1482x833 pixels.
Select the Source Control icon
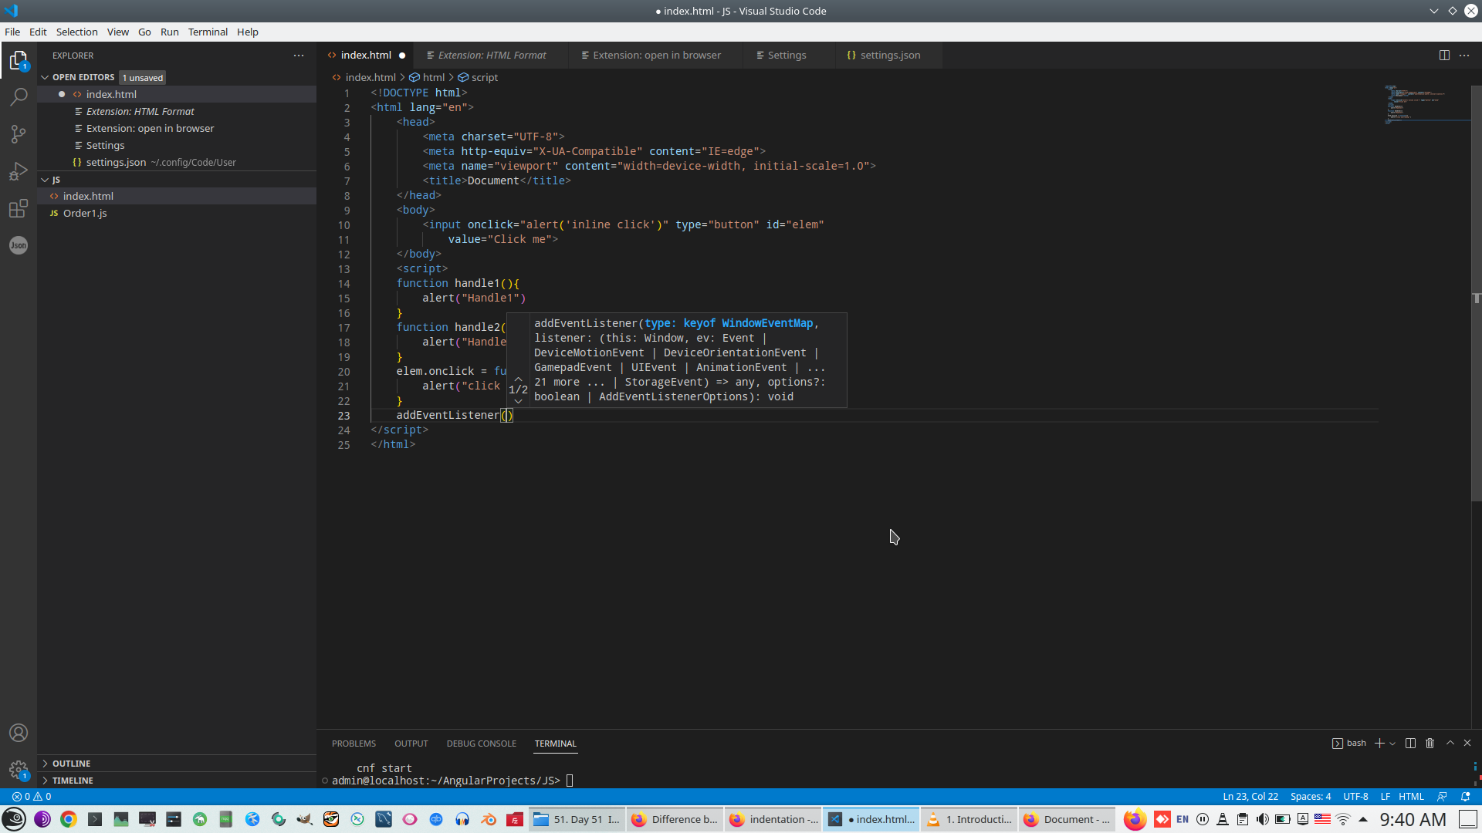(19, 133)
